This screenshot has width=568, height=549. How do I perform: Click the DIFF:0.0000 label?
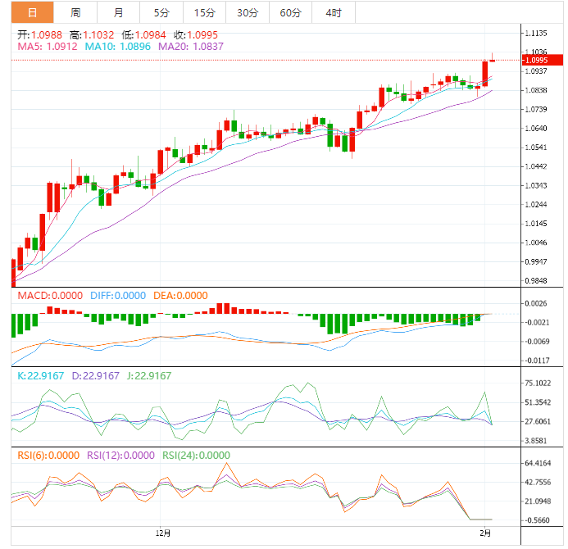click(116, 296)
